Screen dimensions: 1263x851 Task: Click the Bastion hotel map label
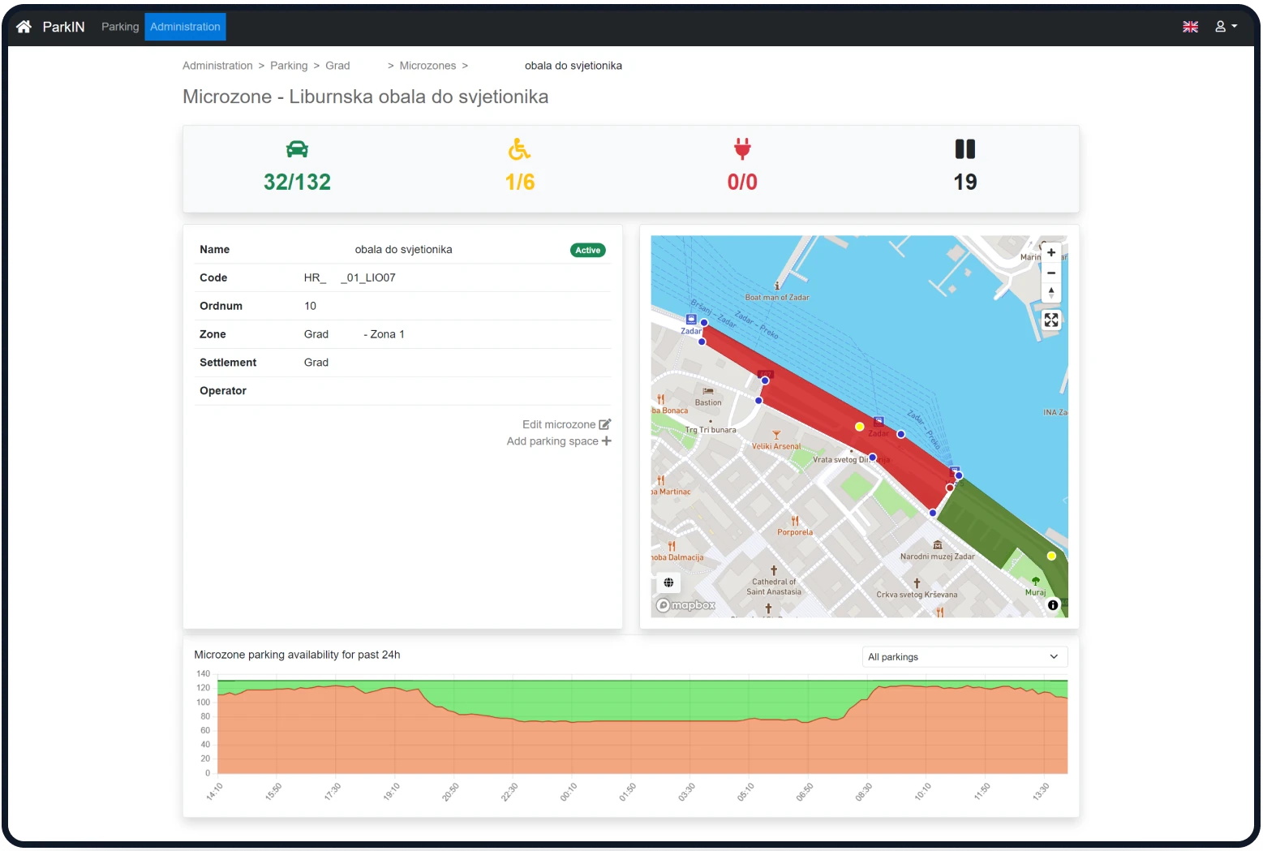pyautogui.click(x=708, y=402)
